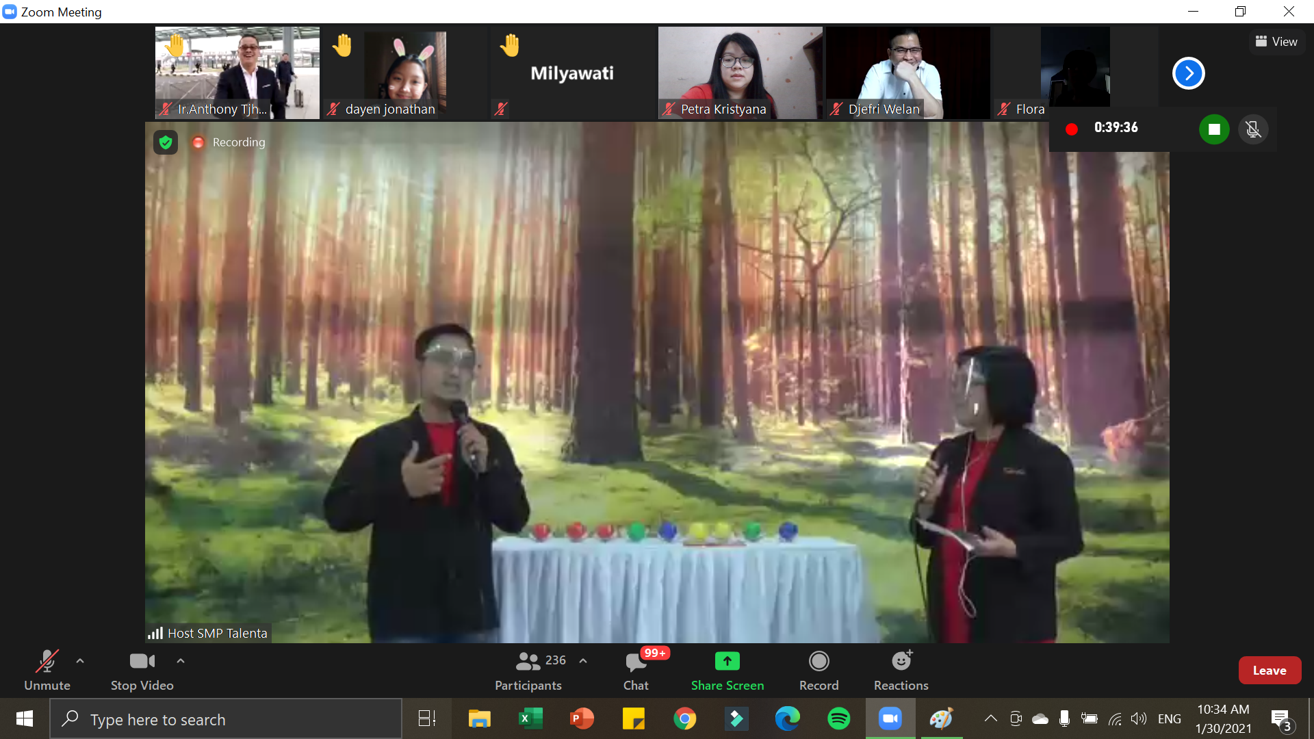Open the Participants panel

528,671
